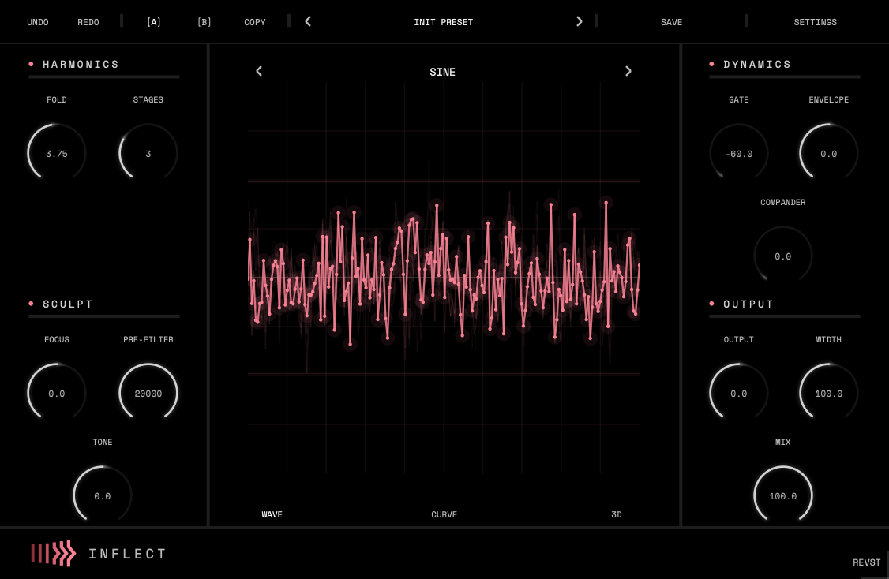Click the Gate knob
889x579 pixels.
(739, 153)
